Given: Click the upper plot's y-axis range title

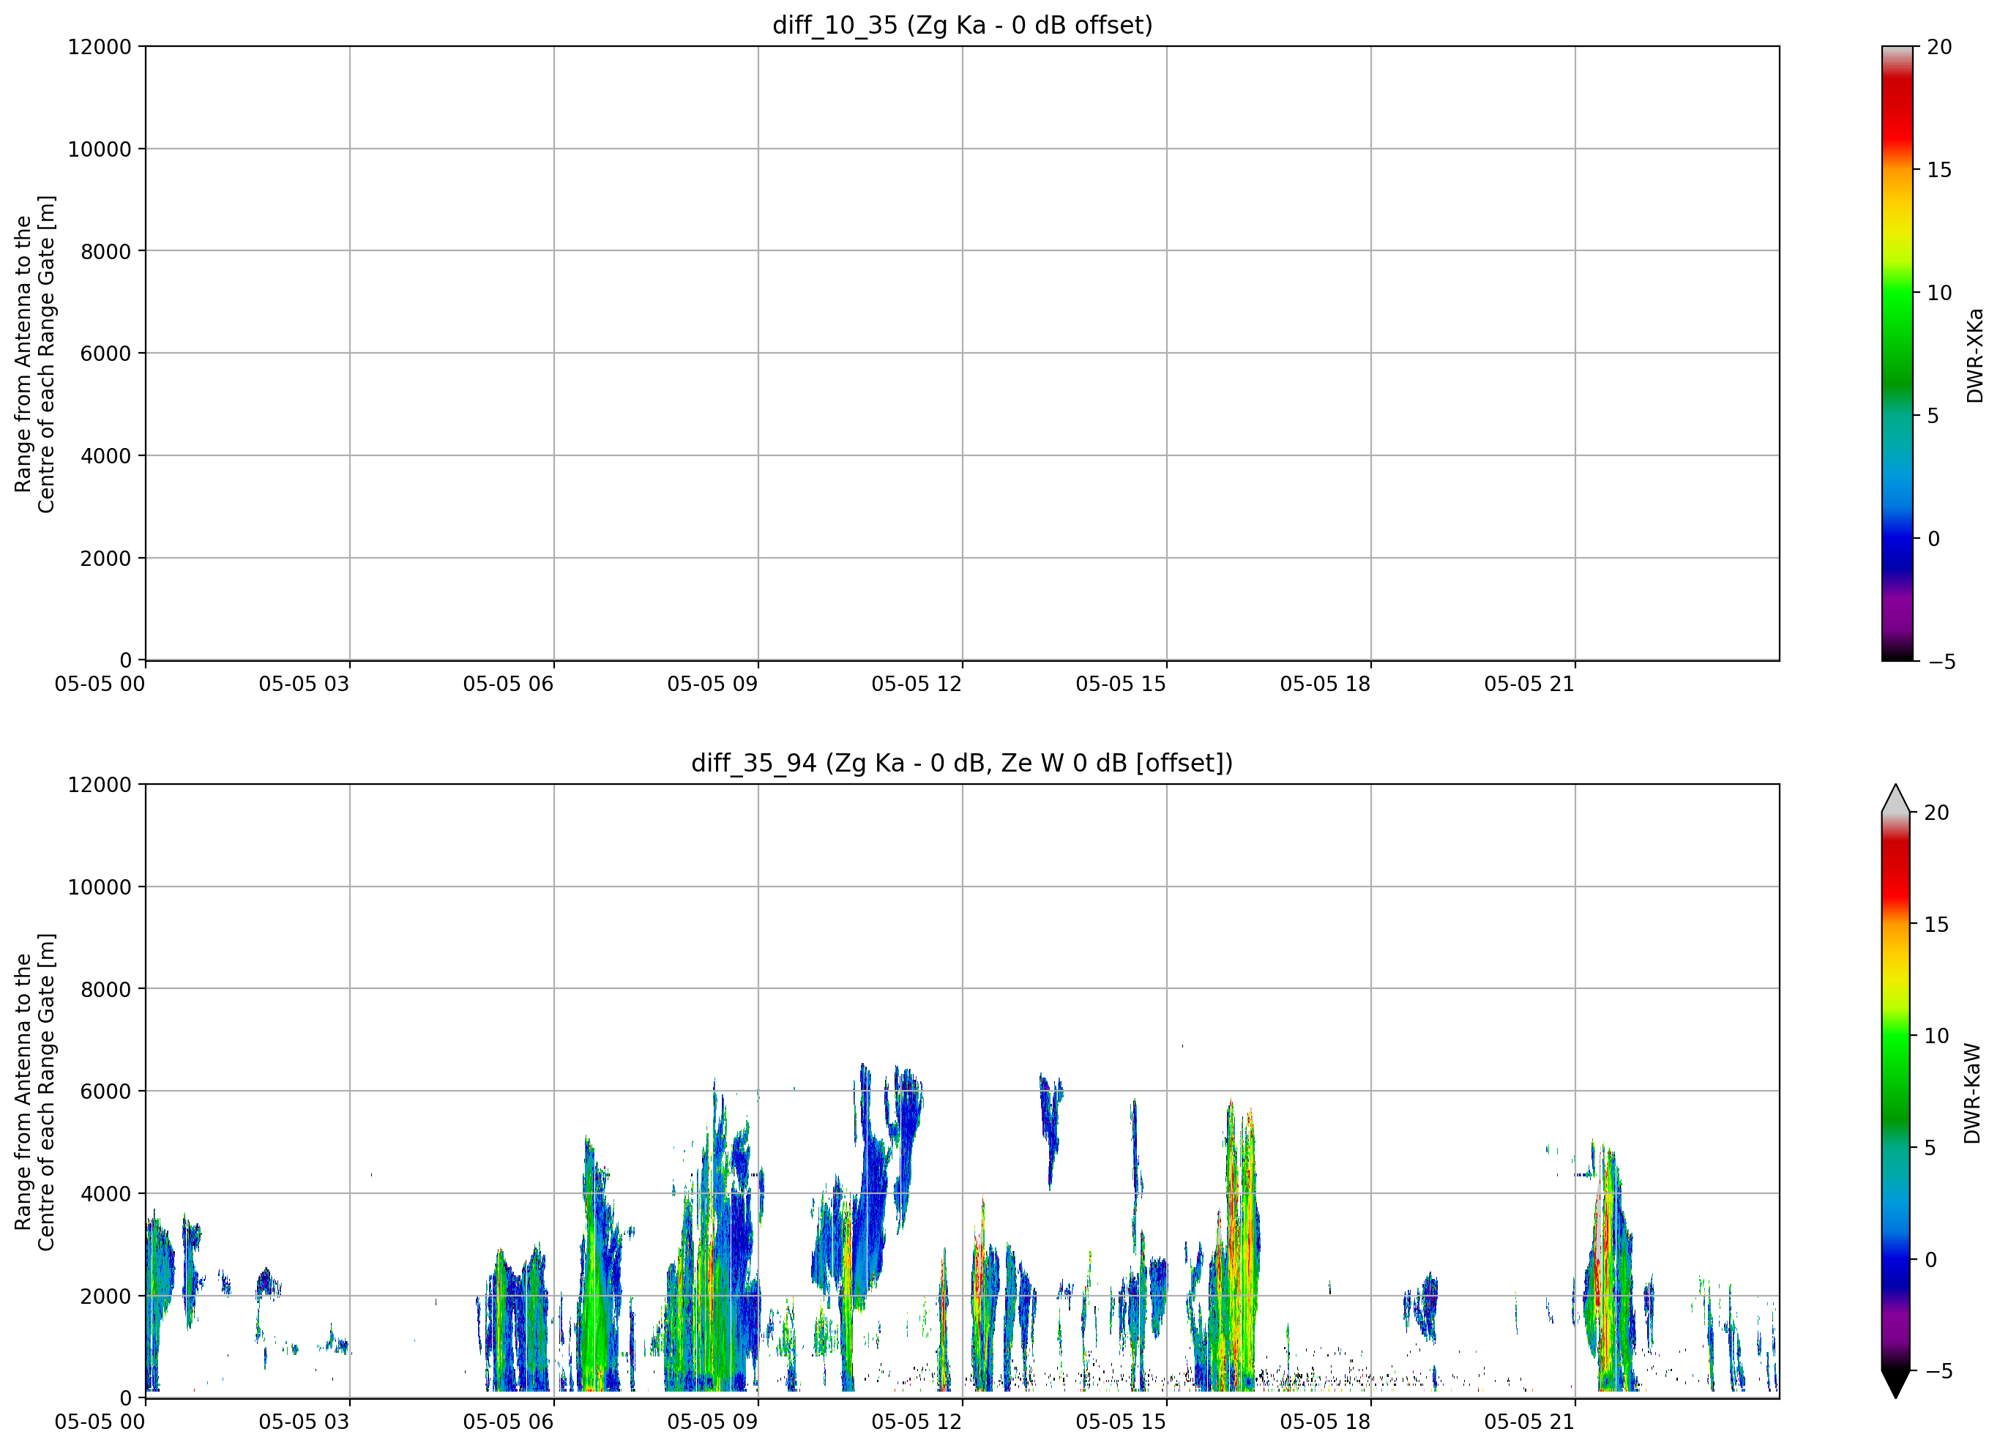Looking at the screenshot, I should [34, 354].
